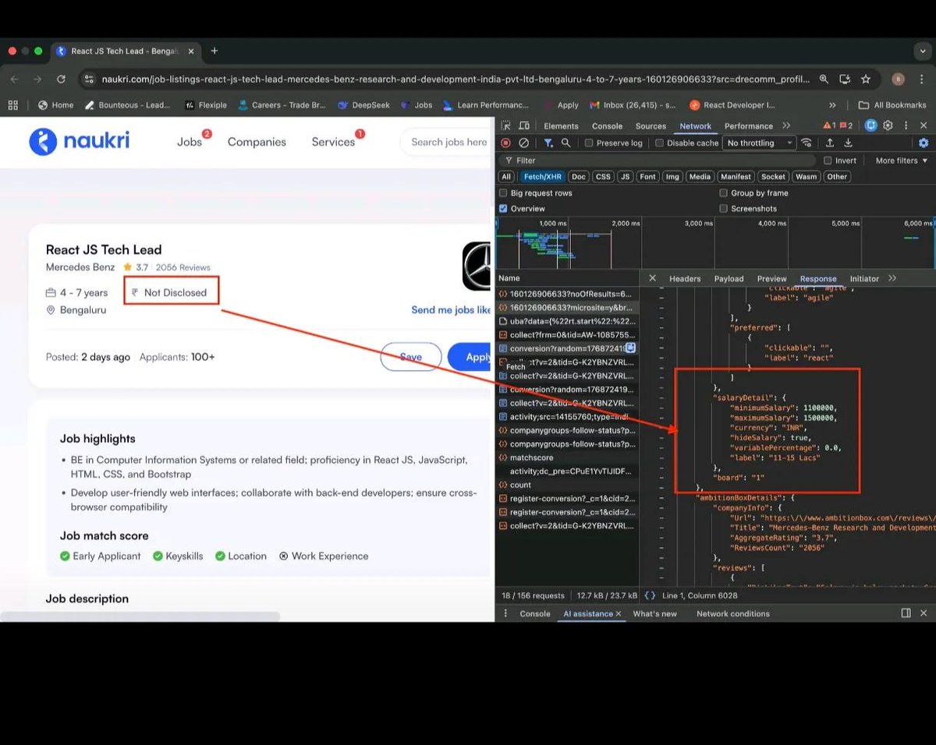The image size is (936, 745).
Task: View site information icon in the address bar
Action: (89, 79)
